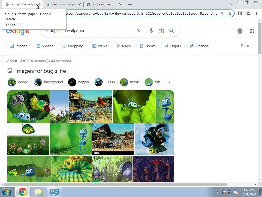The width and height of the screenshot is (262, 197).
Task: Select the Images filter
Action: (18, 46)
